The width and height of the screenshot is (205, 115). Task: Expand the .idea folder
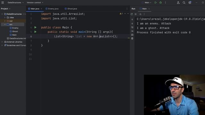[x=5, y=18]
